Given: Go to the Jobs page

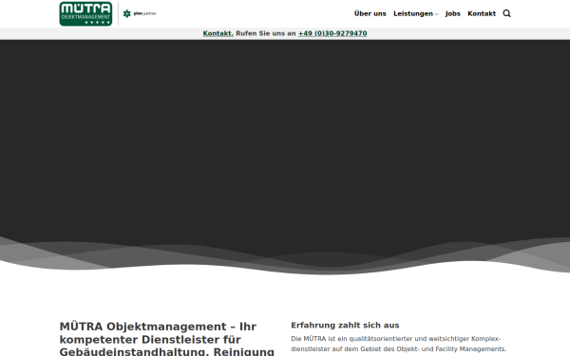Looking at the screenshot, I should click(452, 14).
